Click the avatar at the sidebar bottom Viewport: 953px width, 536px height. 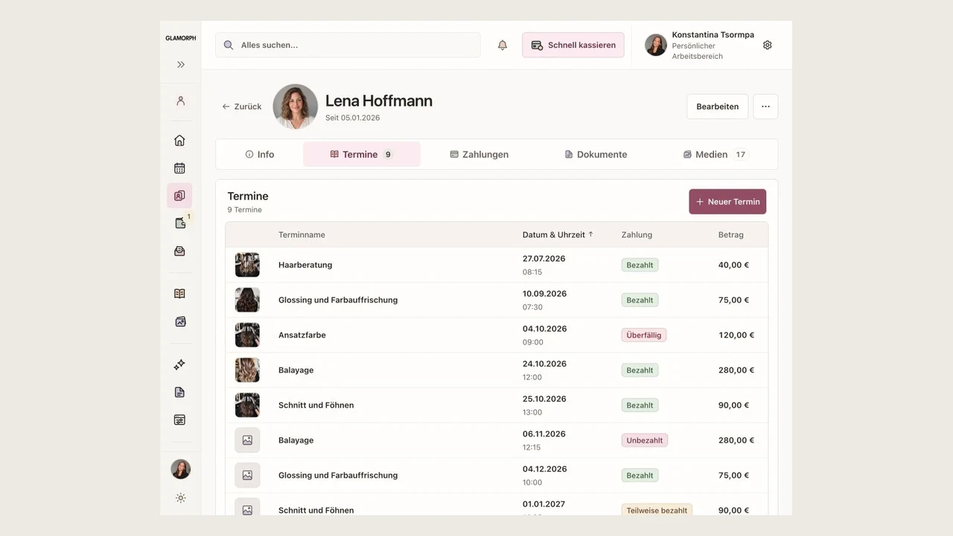(x=180, y=469)
